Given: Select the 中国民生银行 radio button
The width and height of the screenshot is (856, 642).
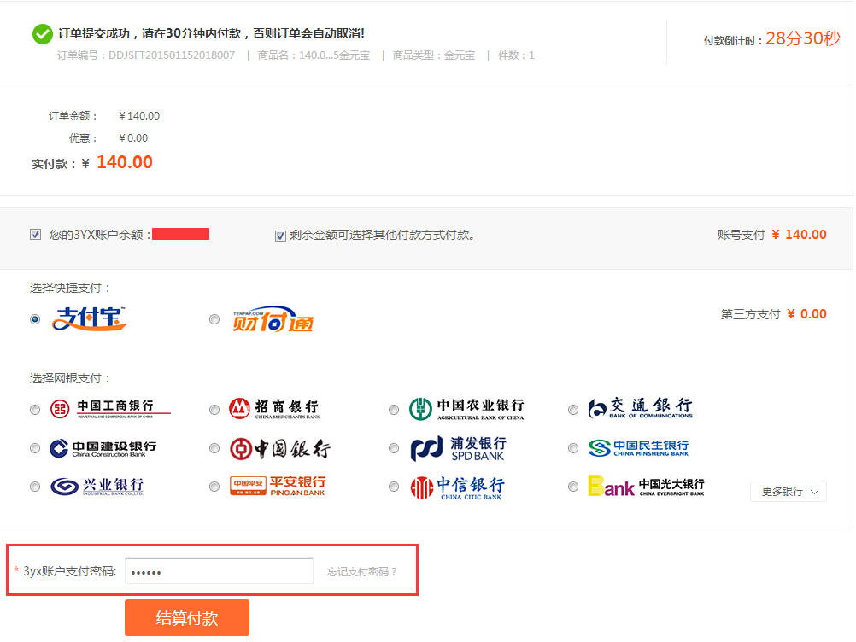Looking at the screenshot, I should (x=573, y=448).
